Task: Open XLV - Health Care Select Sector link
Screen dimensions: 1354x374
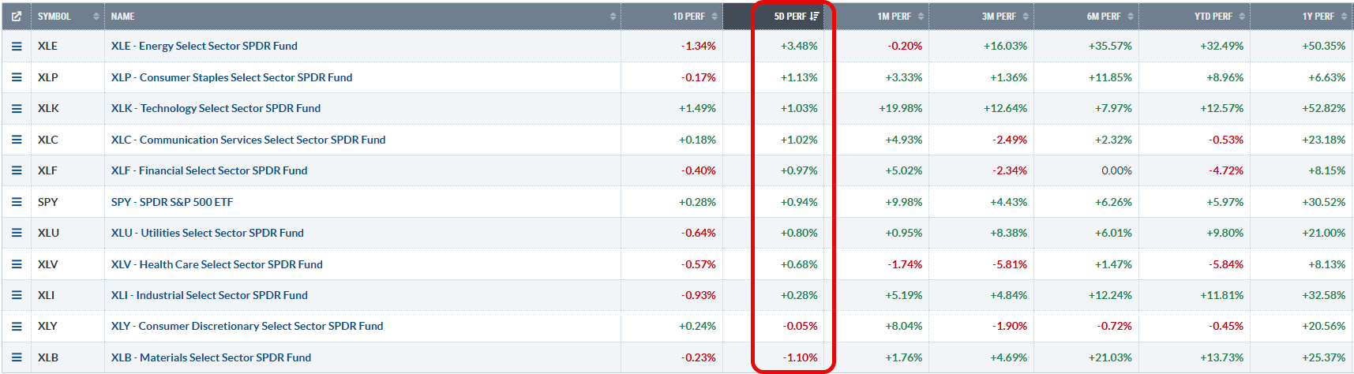Action: pos(217,264)
